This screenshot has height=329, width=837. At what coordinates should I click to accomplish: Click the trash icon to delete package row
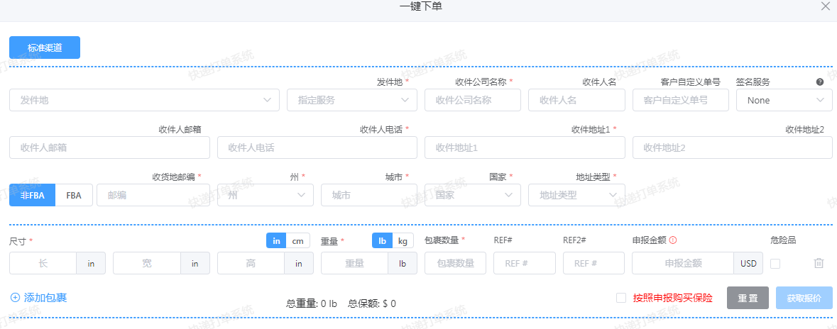click(x=819, y=263)
